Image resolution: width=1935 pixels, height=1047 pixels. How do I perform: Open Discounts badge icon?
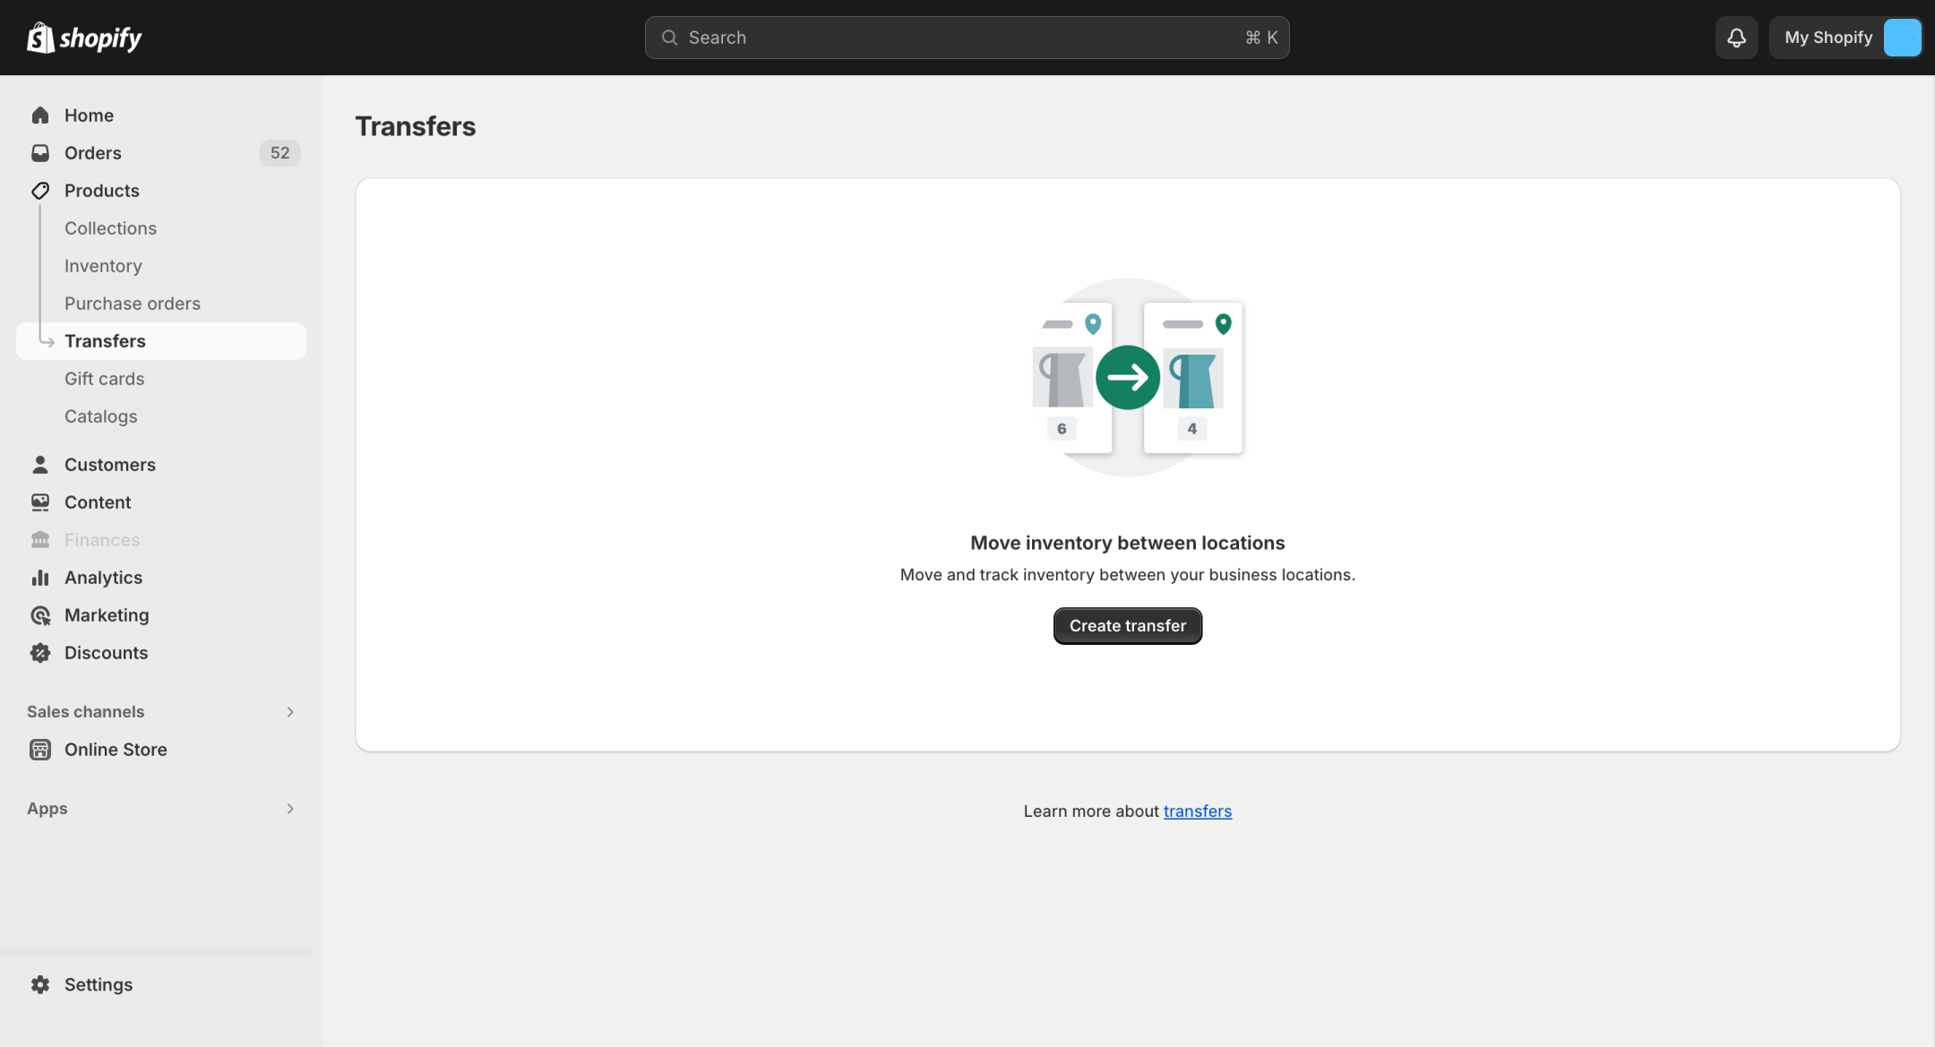coord(40,653)
